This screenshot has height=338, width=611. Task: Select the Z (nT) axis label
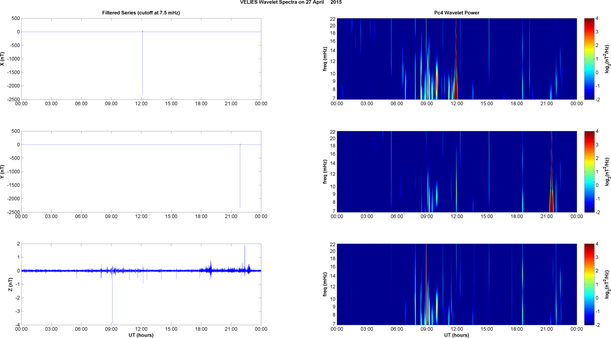[x=11, y=284]
